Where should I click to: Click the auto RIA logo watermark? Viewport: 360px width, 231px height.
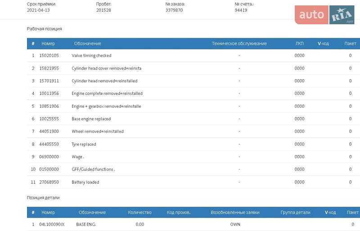coord(324,15)
